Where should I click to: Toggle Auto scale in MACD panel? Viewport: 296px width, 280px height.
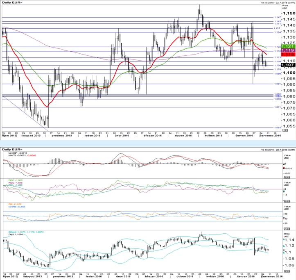[287, 177]
